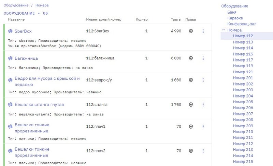The image size is (273, 166).
Task: Sort by the Траты column header
Action: [x=176, y=20]
